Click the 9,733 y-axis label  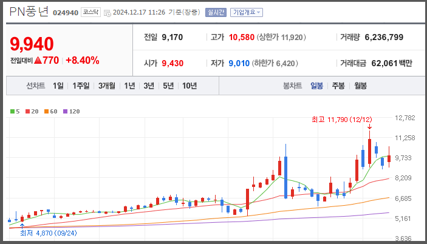(403, 158)
